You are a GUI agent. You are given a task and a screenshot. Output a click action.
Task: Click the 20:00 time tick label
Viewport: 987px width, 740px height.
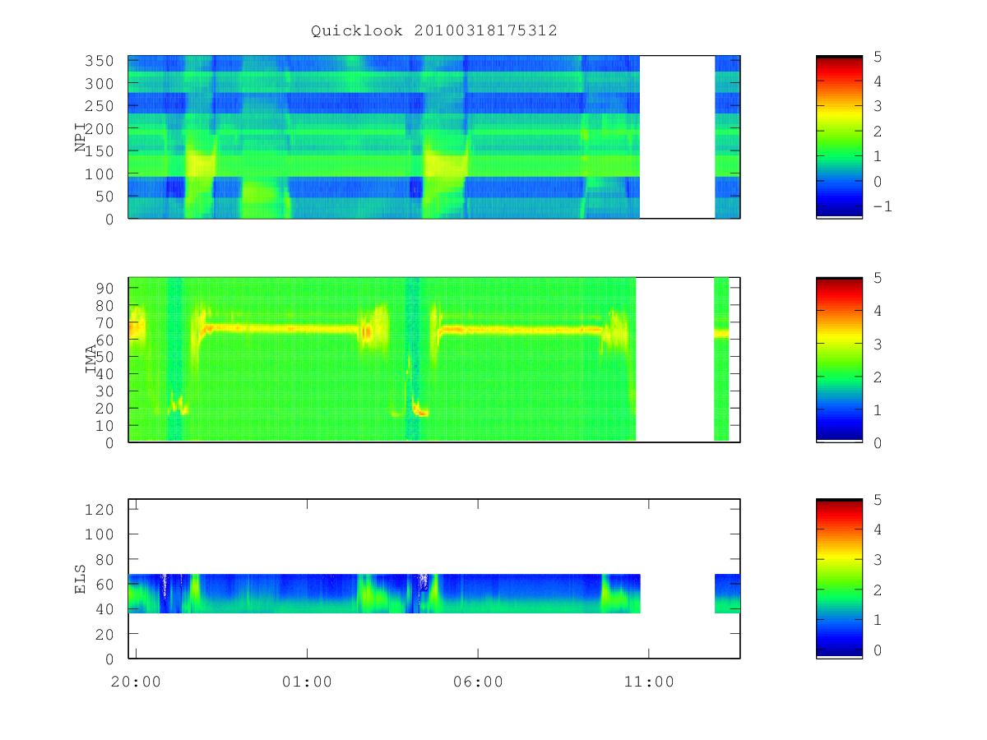pyautogui.click(x=136, y=682)
